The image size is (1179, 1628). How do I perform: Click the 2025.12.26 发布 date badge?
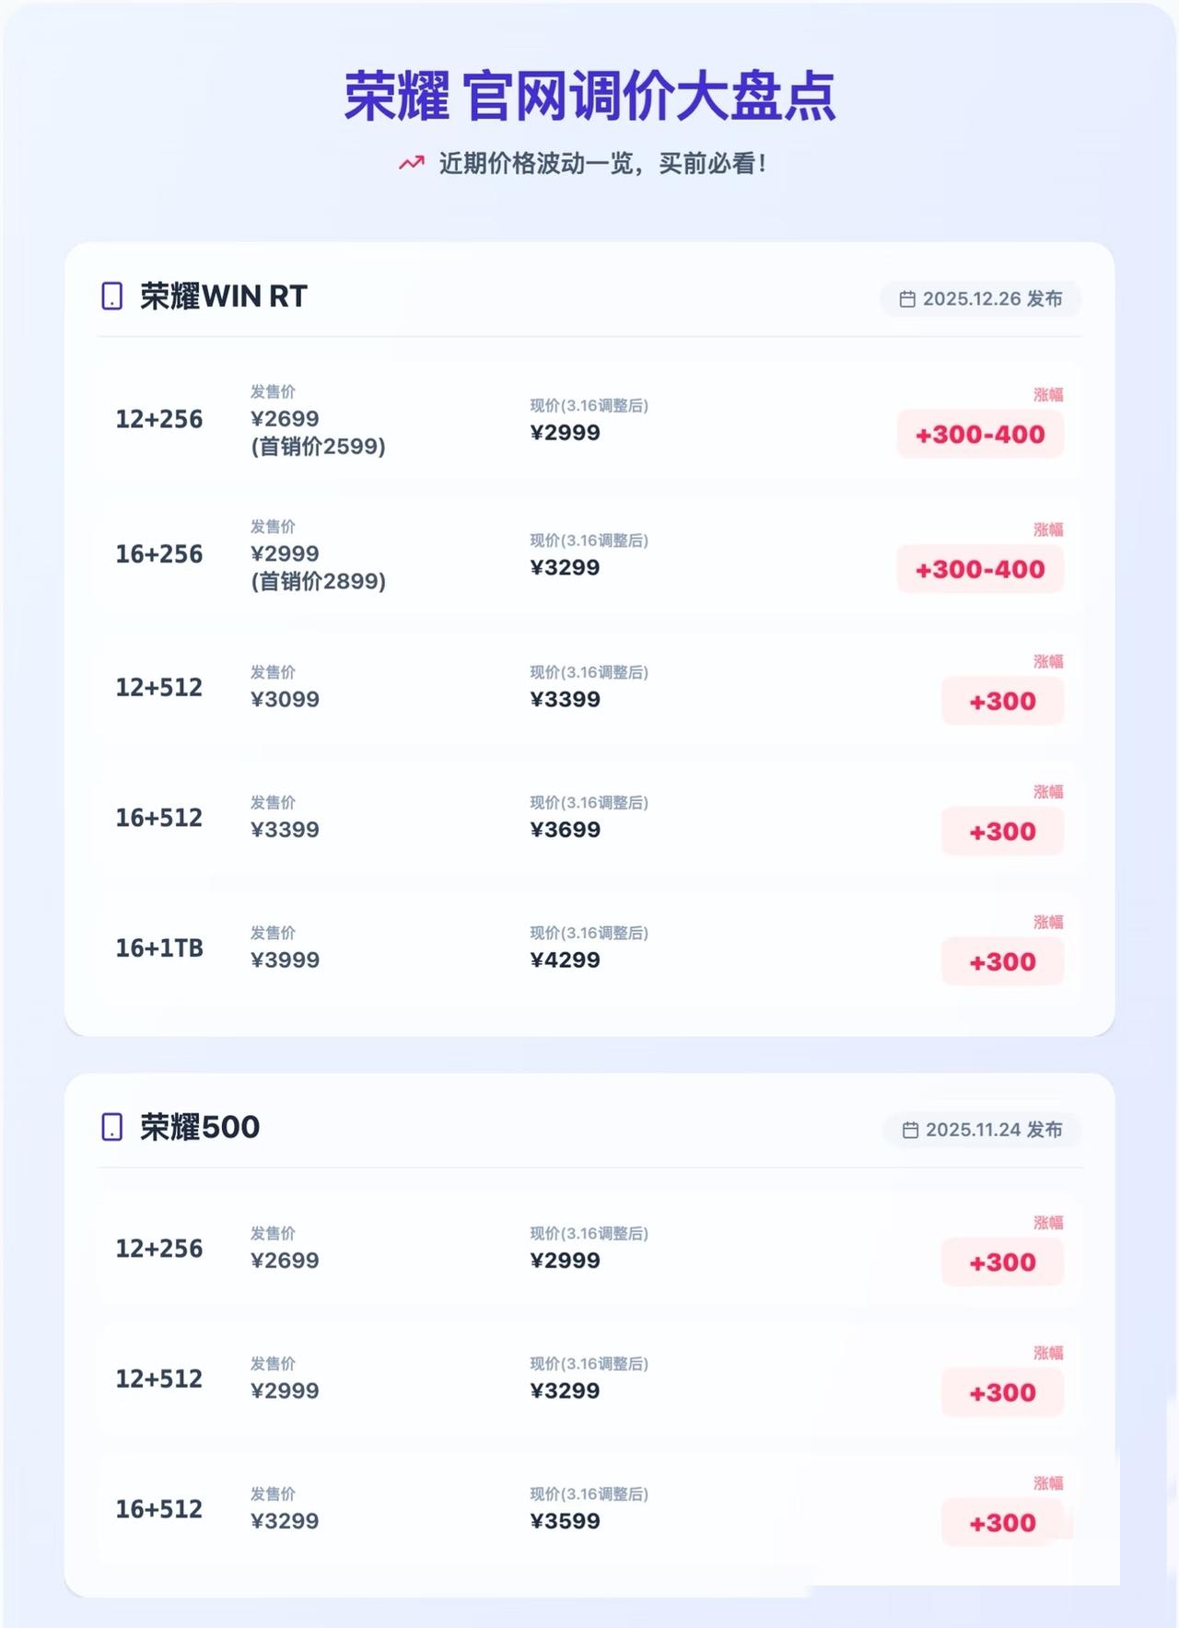pyautogui.click(x=981, y=299)
